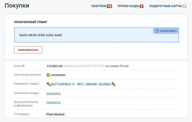
Task: Click the product key code DHD5-MF3K text
Action: click(x=41, y=35)
